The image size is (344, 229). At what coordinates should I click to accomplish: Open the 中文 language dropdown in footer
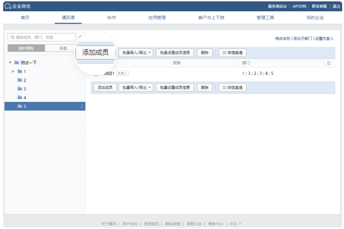click(235, 224)
